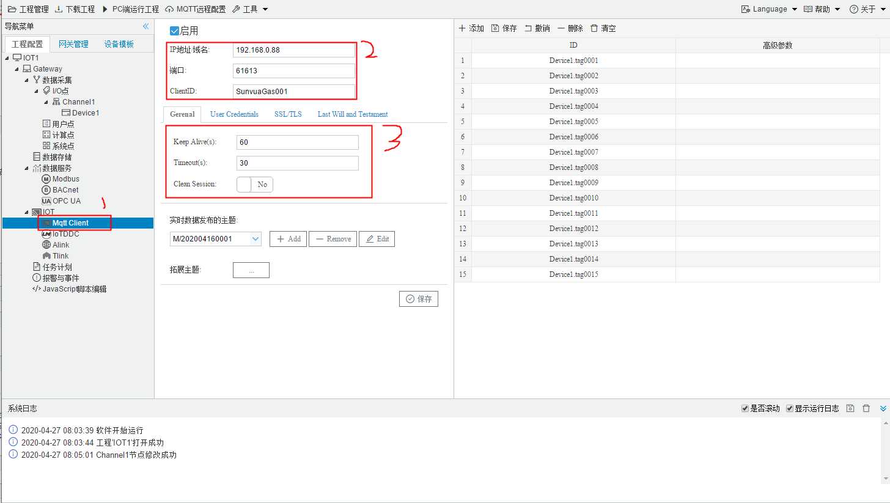This screenshot has width=890, height=503.
Task: Collapse the Gateway tree node
Action: click(17, 69)
